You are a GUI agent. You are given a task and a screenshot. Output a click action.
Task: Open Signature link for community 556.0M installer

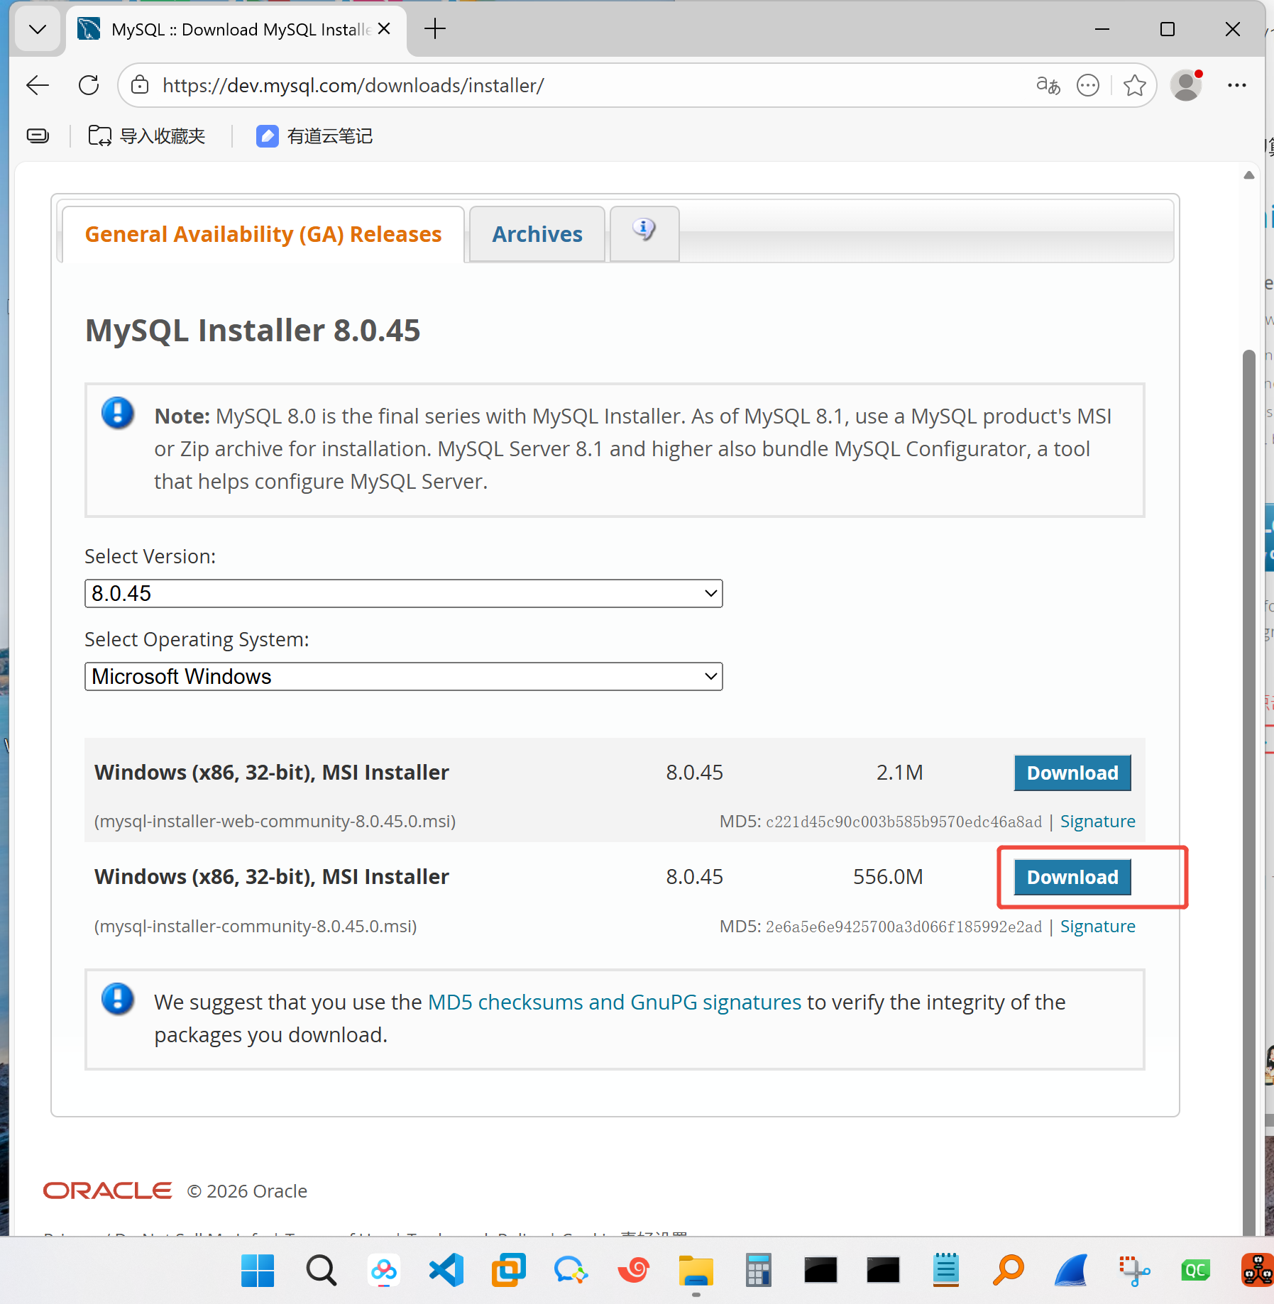pos(1097,926)
